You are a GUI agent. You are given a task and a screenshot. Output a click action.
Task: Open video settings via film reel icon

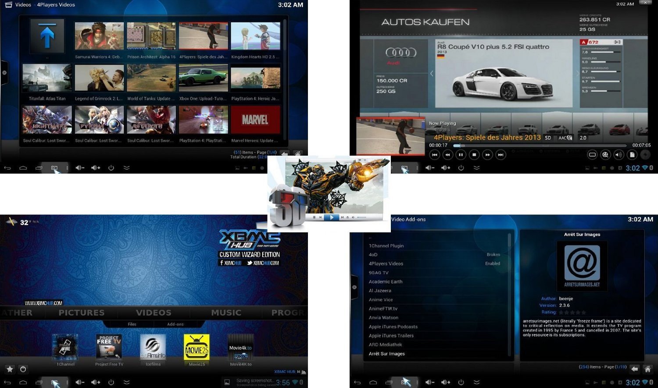(605, 154)
